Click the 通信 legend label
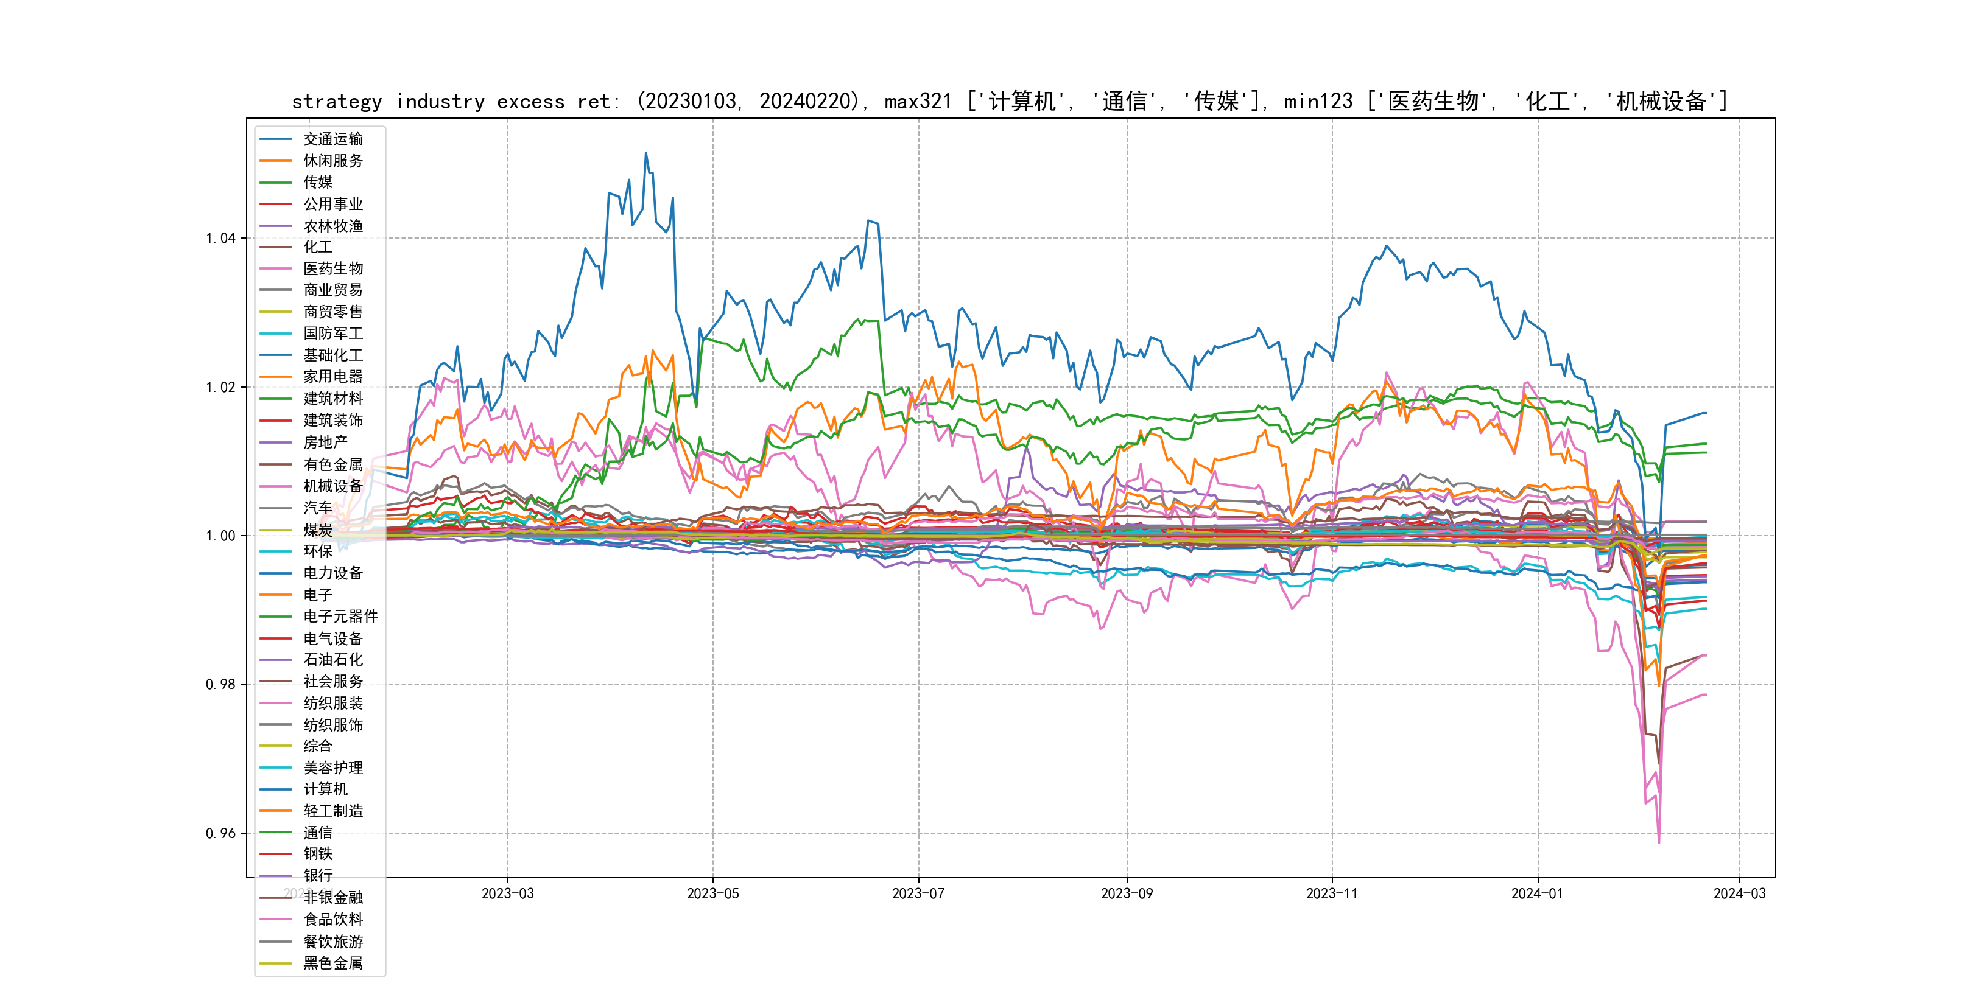This screenshot has height=986, width=1973. [x=318, y=833]
